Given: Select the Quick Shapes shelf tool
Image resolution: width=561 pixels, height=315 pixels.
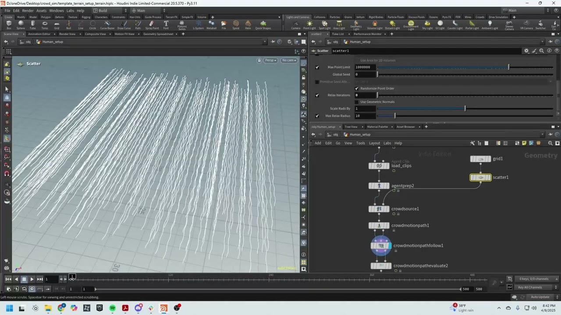Looking at the screenshot, I should (263, 25).
